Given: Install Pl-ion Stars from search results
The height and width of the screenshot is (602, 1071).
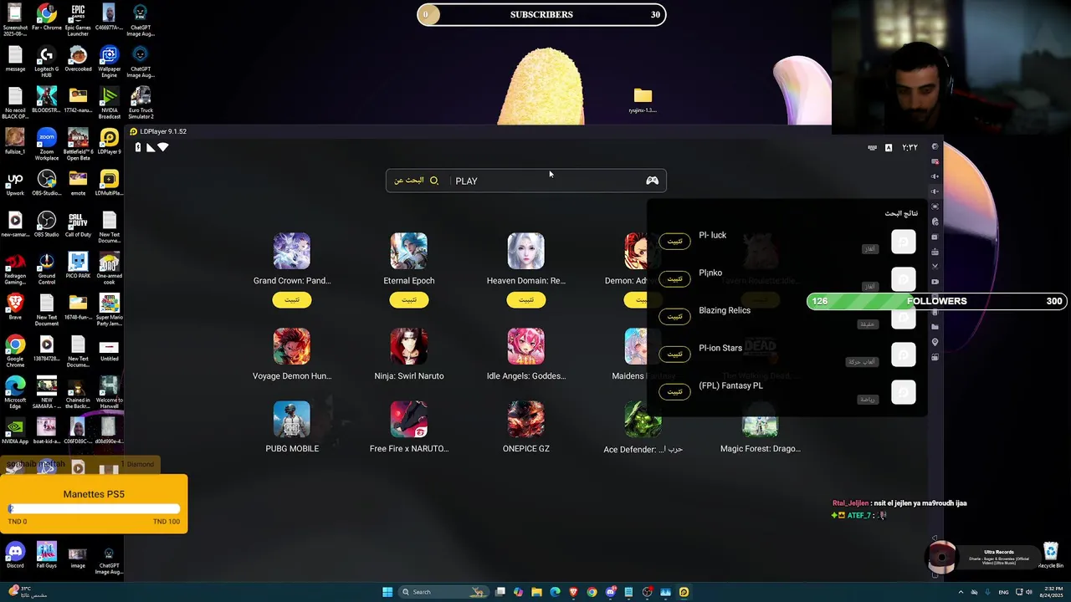Looking at the screenshot, I should [675, 354].
